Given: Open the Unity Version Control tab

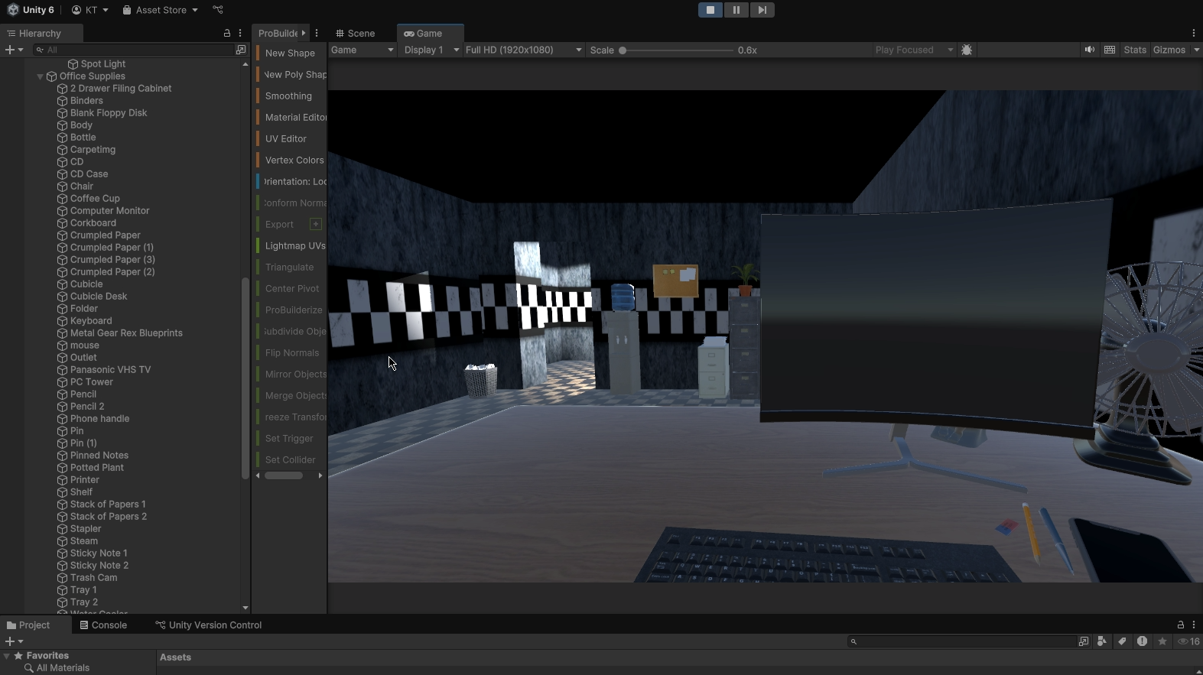Looking at the screenshot, I should click(x=208, y=625).
